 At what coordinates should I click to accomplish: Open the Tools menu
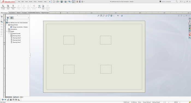[x=35, y=2]
